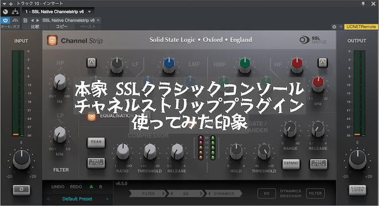Expand the title bar triangle menu
Screen dimensions: 379x206
click(4, 4)
